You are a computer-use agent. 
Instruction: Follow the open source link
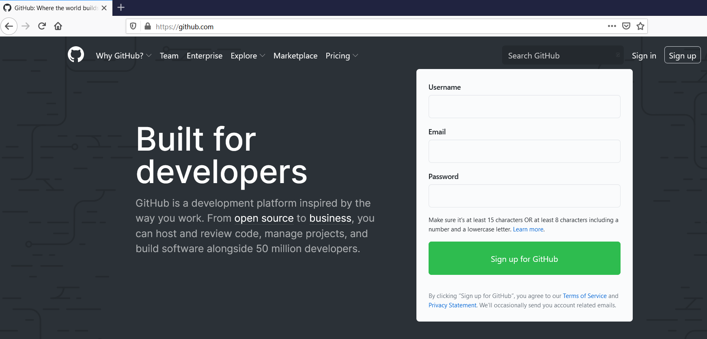coord(264,218)
